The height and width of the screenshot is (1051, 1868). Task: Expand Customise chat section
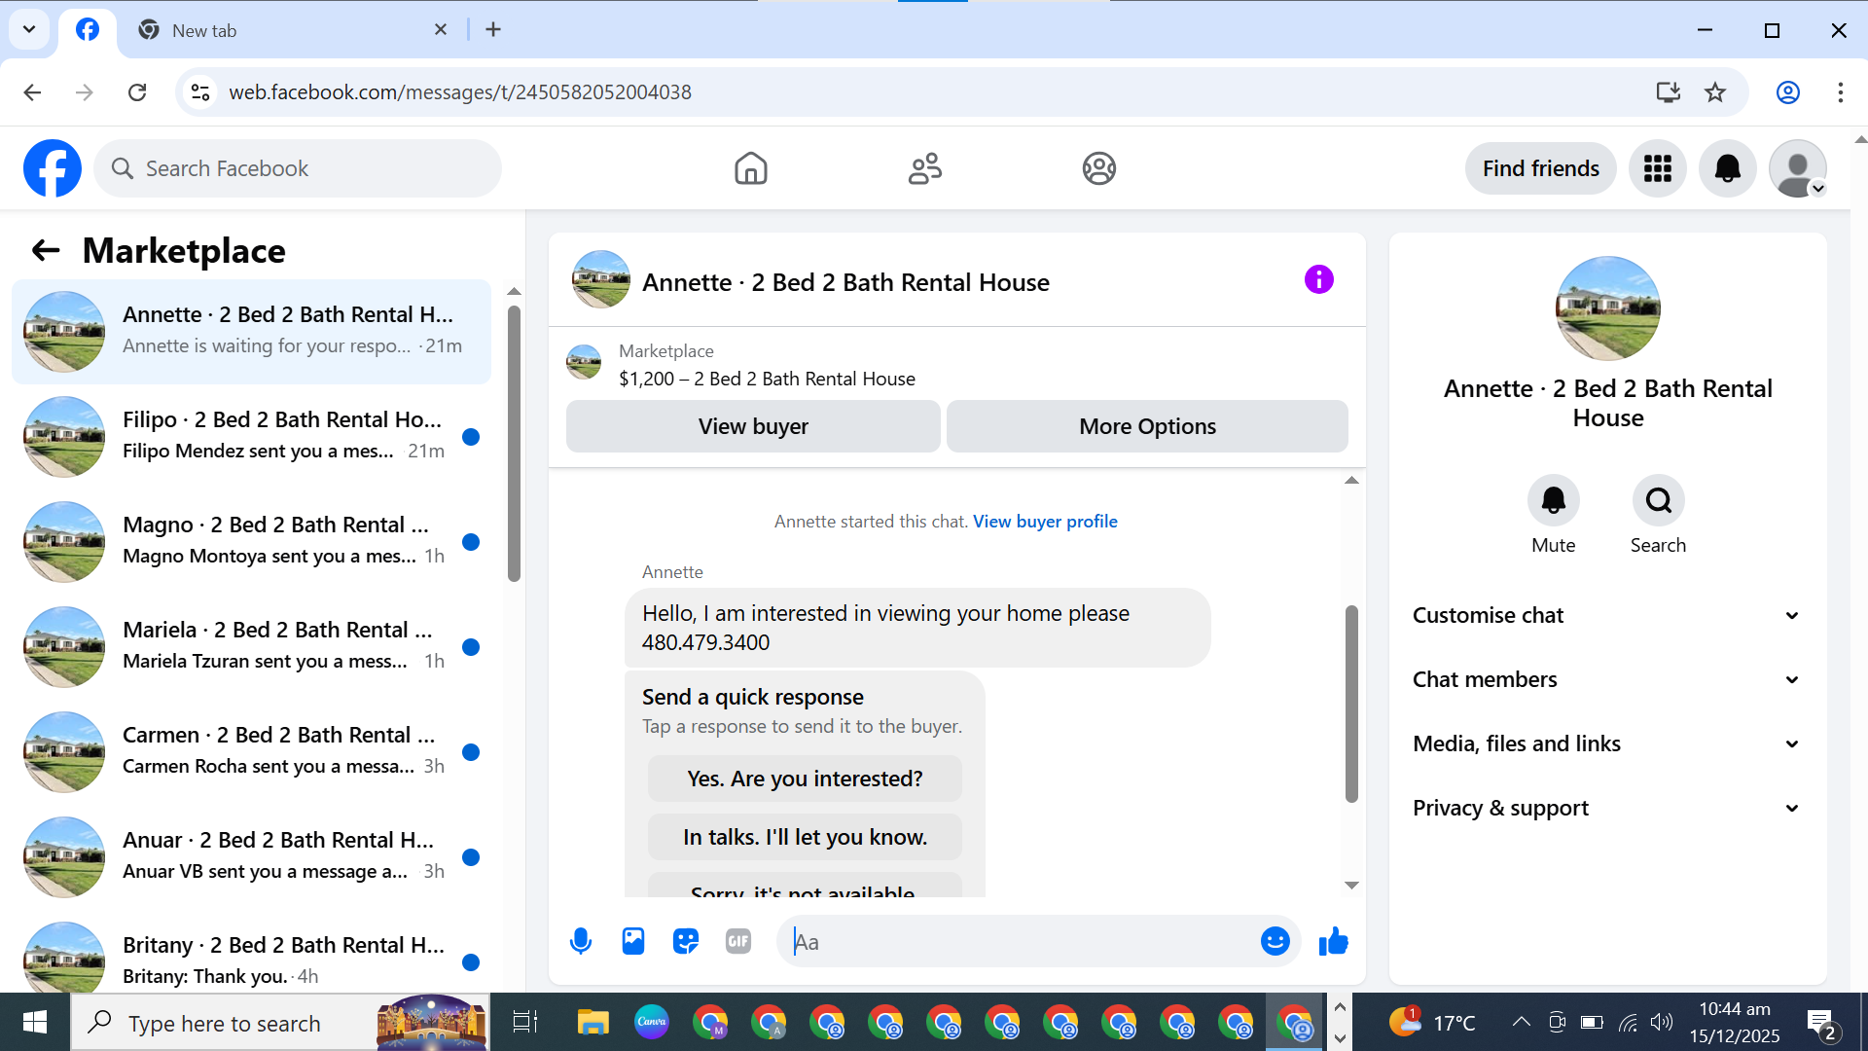tap(1608, 615)
